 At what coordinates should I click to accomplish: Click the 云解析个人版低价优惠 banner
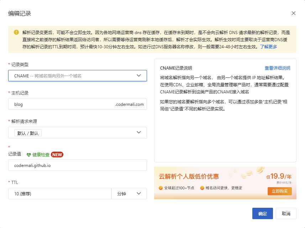pyautogui.click(x=225, y=183)
